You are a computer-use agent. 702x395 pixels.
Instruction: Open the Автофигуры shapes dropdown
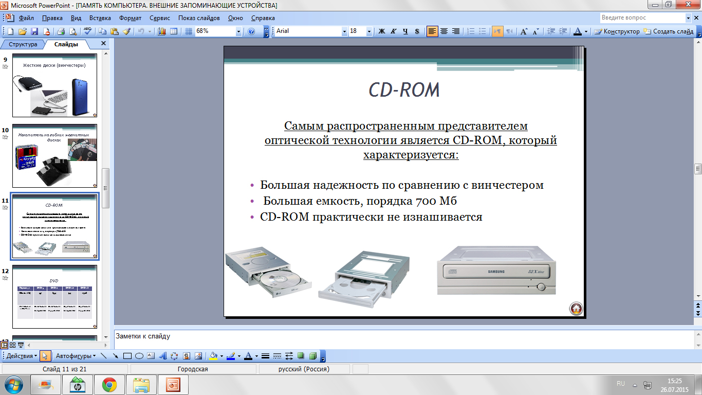[76, 356]
